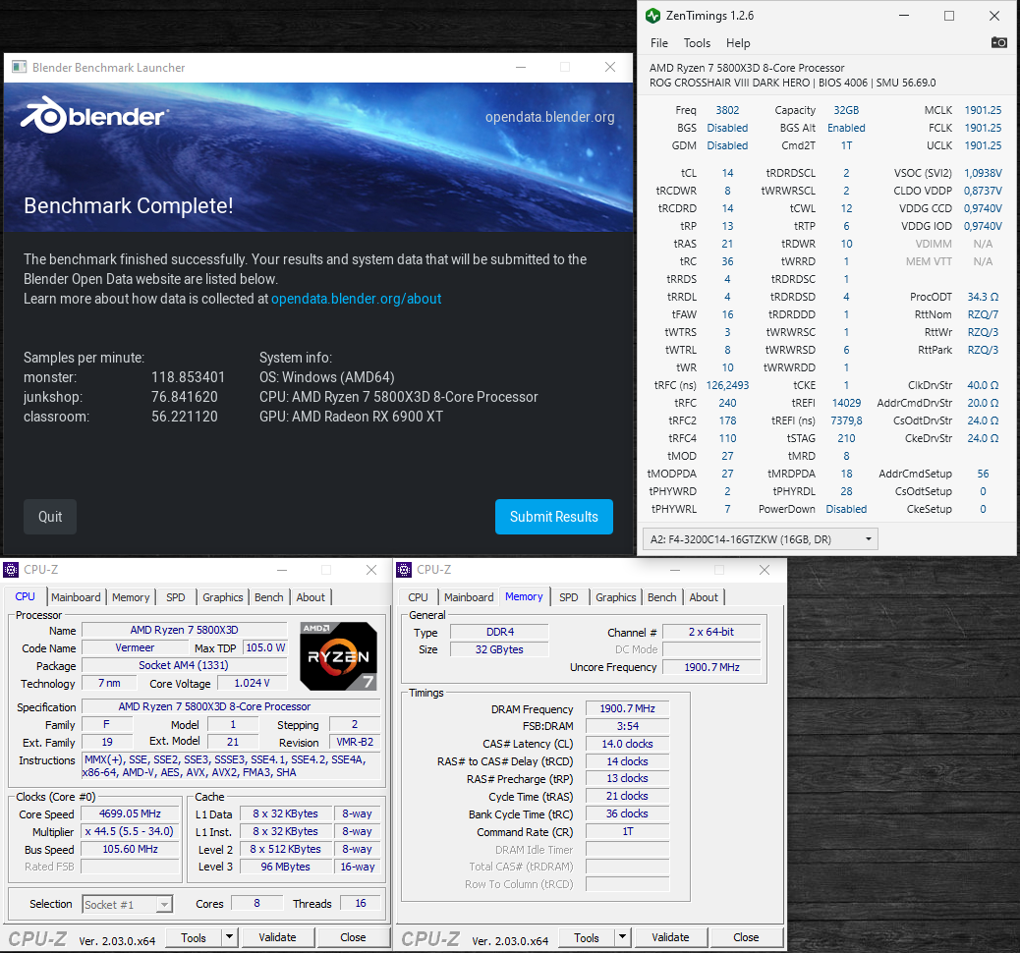Switch to Bench tab in right CPU-Z

click(x=661, y=597)
